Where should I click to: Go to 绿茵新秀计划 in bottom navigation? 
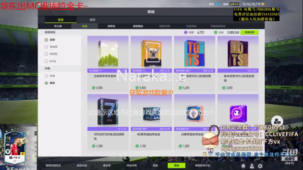point(202,165)
